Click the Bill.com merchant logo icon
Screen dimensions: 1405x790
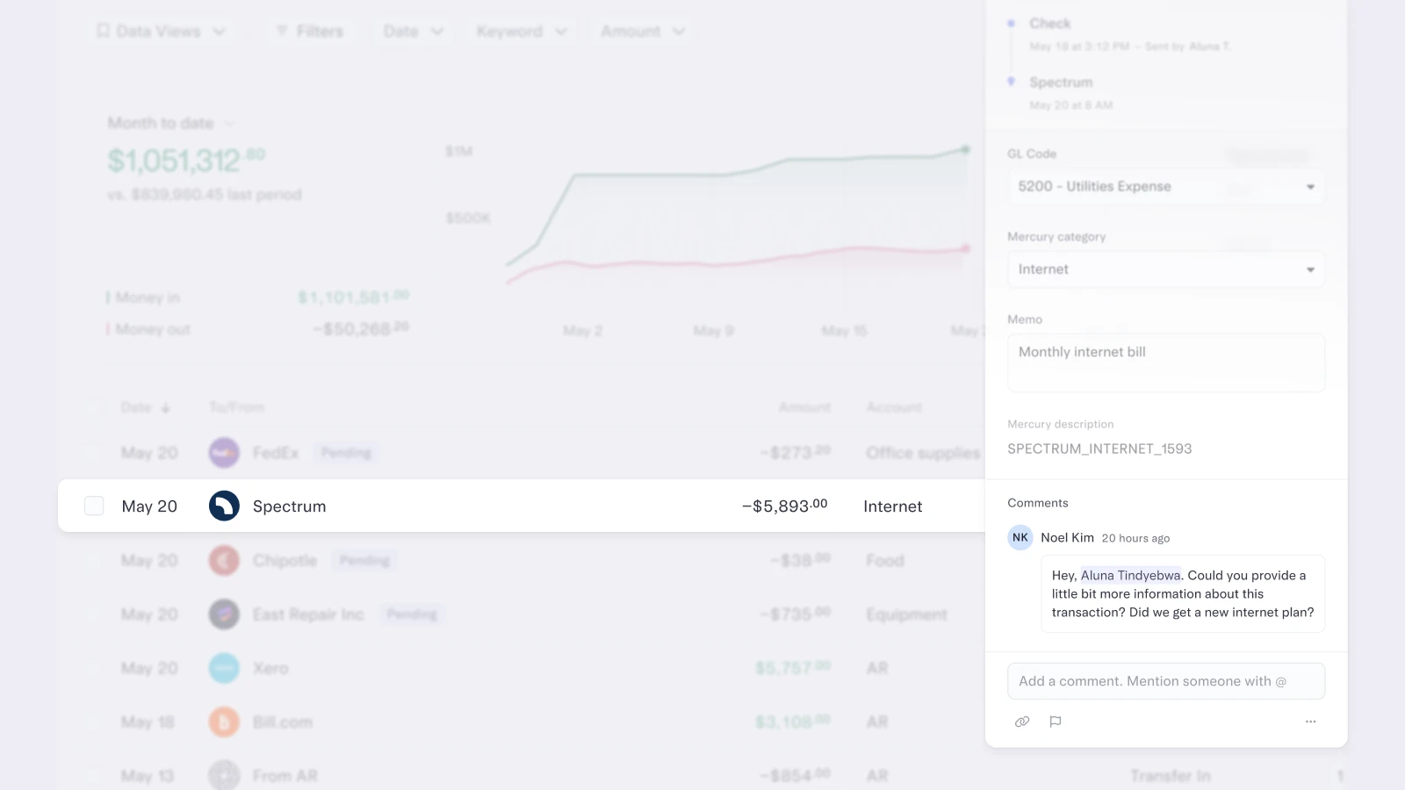click(x=224, y=722)
